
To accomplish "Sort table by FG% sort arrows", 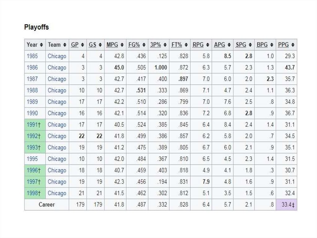I will [144, 45].
